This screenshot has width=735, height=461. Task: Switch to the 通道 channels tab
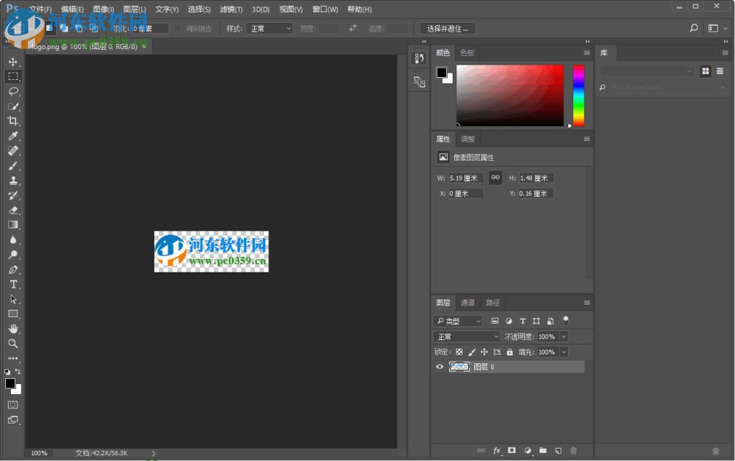(467, 302)
